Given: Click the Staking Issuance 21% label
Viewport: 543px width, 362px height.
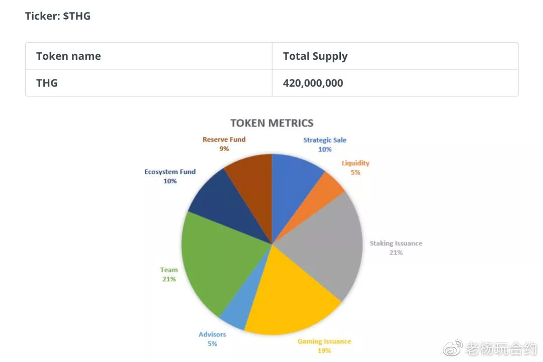Looking at the screenshot, I should [x=396, y=248].
